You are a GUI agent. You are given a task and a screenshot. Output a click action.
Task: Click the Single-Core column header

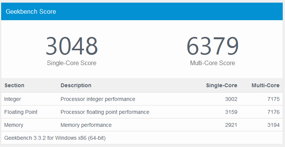[222, 85]
